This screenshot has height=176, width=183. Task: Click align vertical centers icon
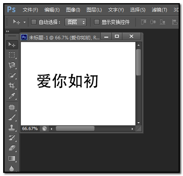tap(153, 22)
